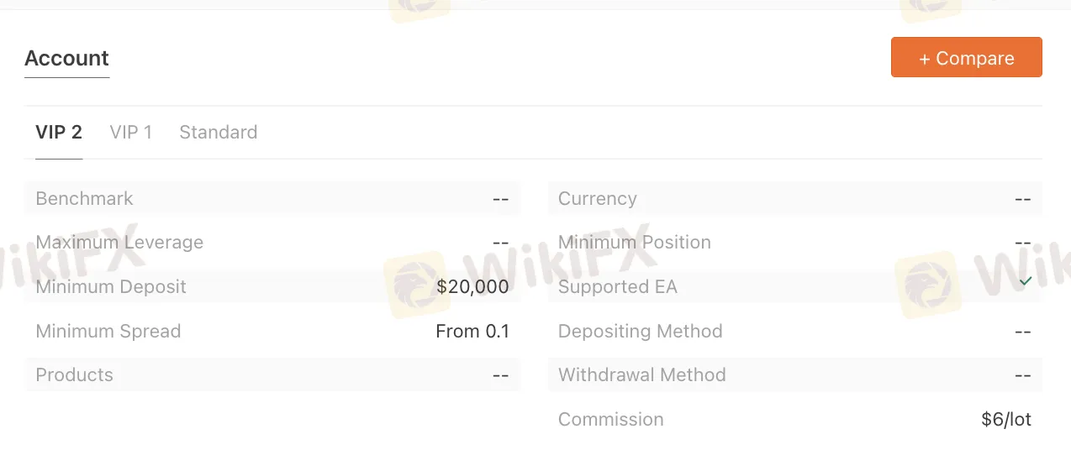Select the VIP 2 tab
The width and height of the screenshot is (1071, 450).
(59, 132)
